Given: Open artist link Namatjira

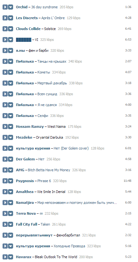Looking at the screenshot, I should [x=25, y=203].
